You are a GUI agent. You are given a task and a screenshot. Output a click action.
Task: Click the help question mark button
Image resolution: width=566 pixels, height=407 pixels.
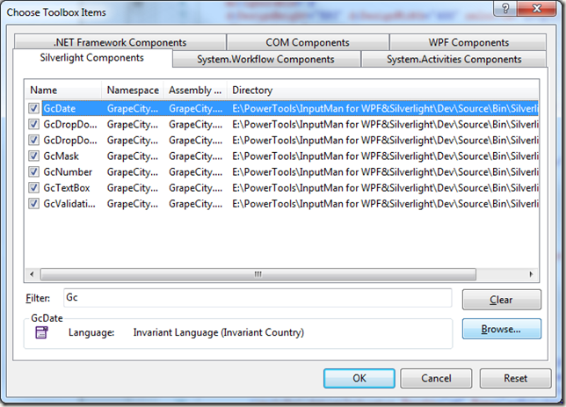tap(505, 8)
